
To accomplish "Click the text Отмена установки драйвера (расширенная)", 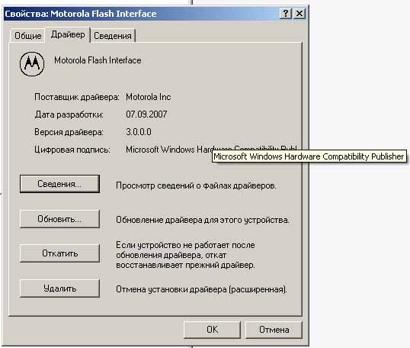I will coord(201,289).
